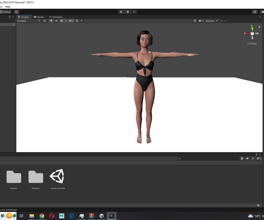Viewport: 264px width, 220px height.
Task: Click the 'not initialized' status message
Action: [x=8, y=210]
